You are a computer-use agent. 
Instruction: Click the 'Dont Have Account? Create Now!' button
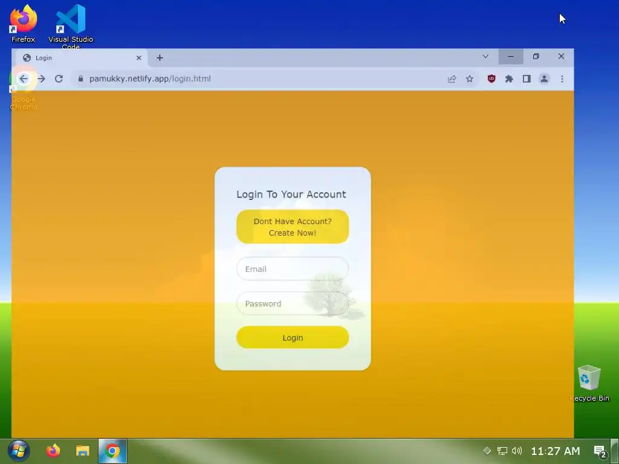coord(293,227)
